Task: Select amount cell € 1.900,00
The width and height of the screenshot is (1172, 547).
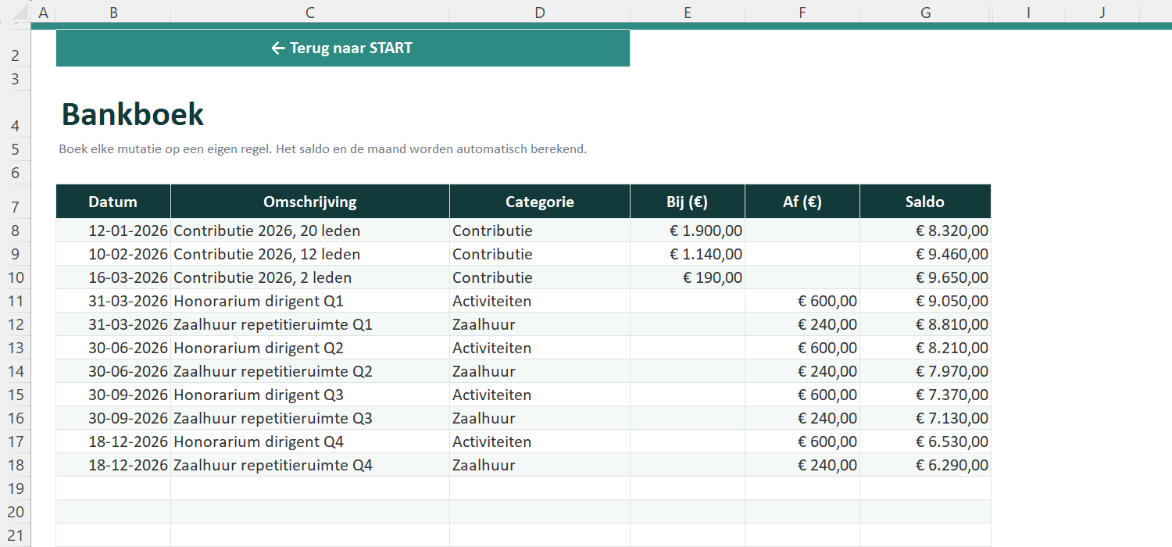Action: click(x=688, y=231)
